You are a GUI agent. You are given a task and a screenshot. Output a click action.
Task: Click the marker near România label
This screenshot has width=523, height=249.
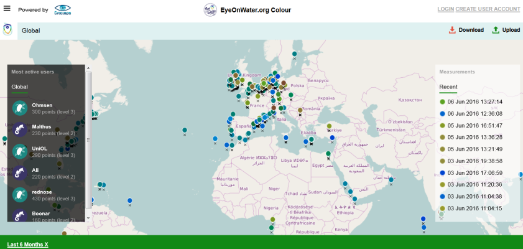coord(300,110)
